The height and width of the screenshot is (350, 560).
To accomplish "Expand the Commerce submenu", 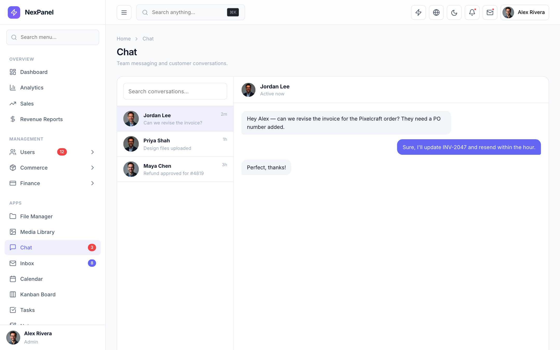I will point(53,167).
